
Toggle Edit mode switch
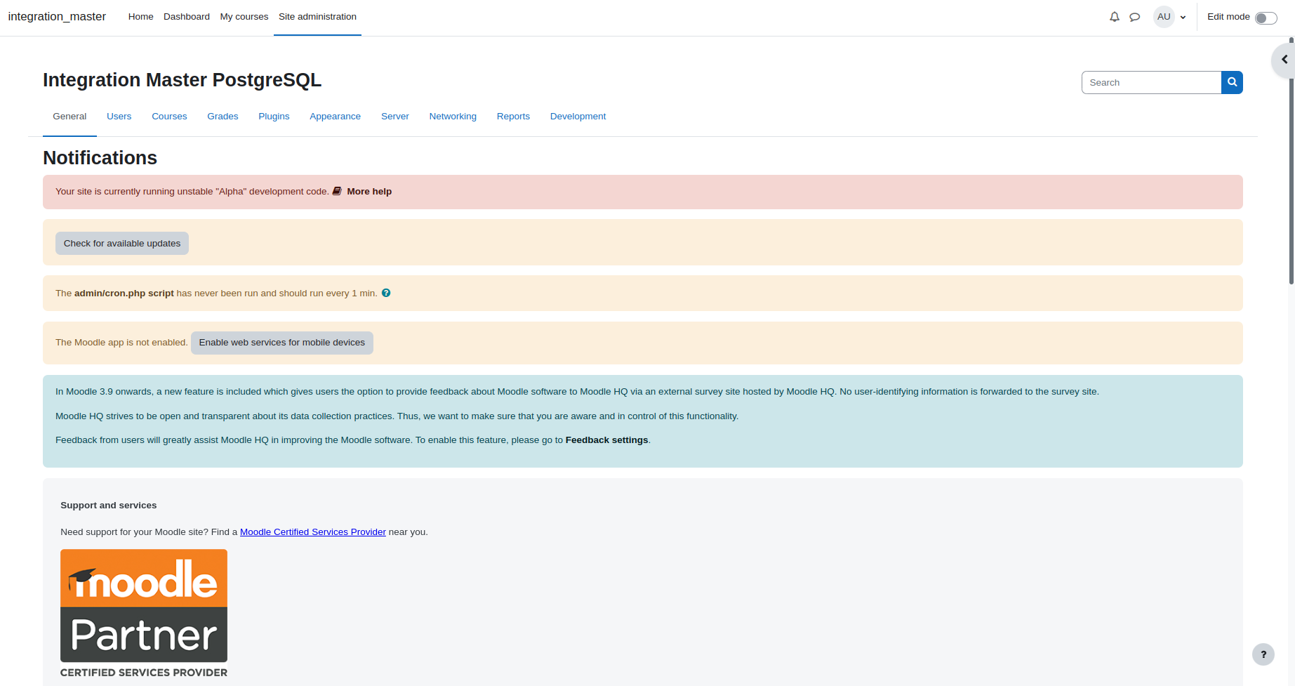[1266, 18]
